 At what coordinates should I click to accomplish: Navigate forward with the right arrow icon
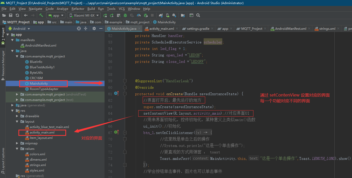point(33,15)
